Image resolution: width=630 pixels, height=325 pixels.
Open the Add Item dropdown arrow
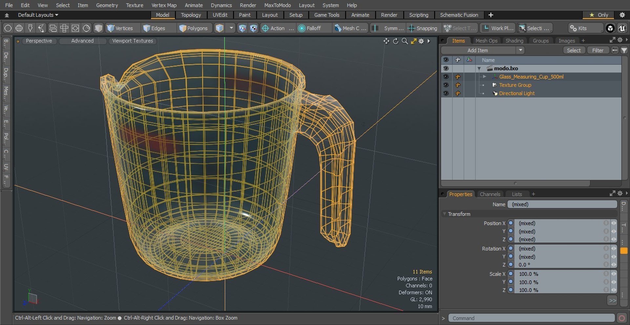[520, 50]
